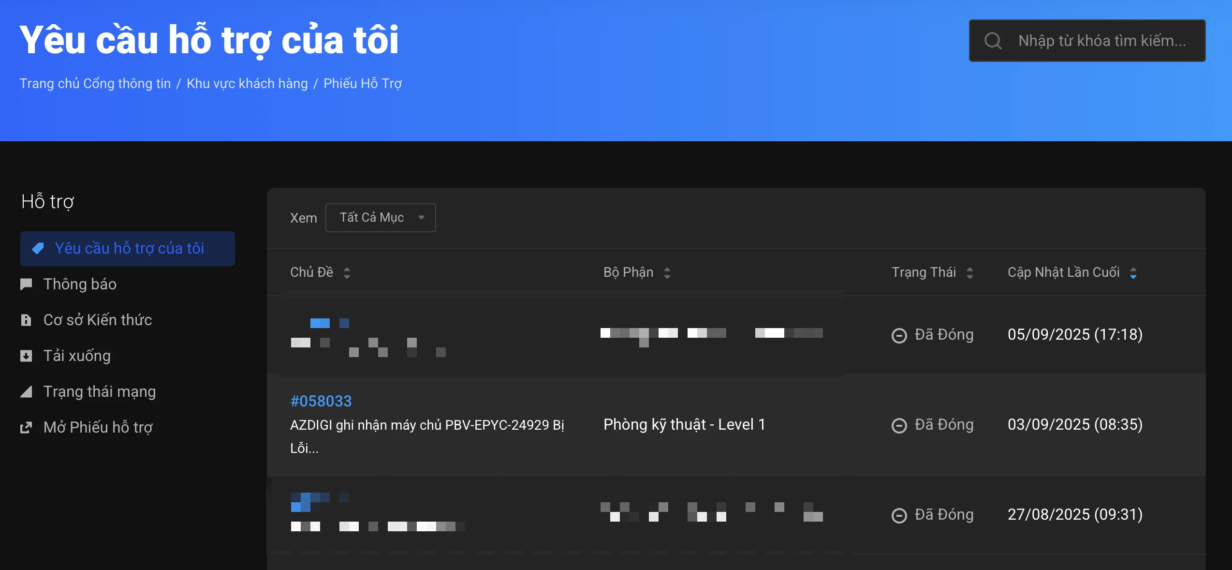Viewport: 1232px width, 570px height.
Task: Go to Khu vực khách hàng breadcrumb
Action: [x=247, y=83]
